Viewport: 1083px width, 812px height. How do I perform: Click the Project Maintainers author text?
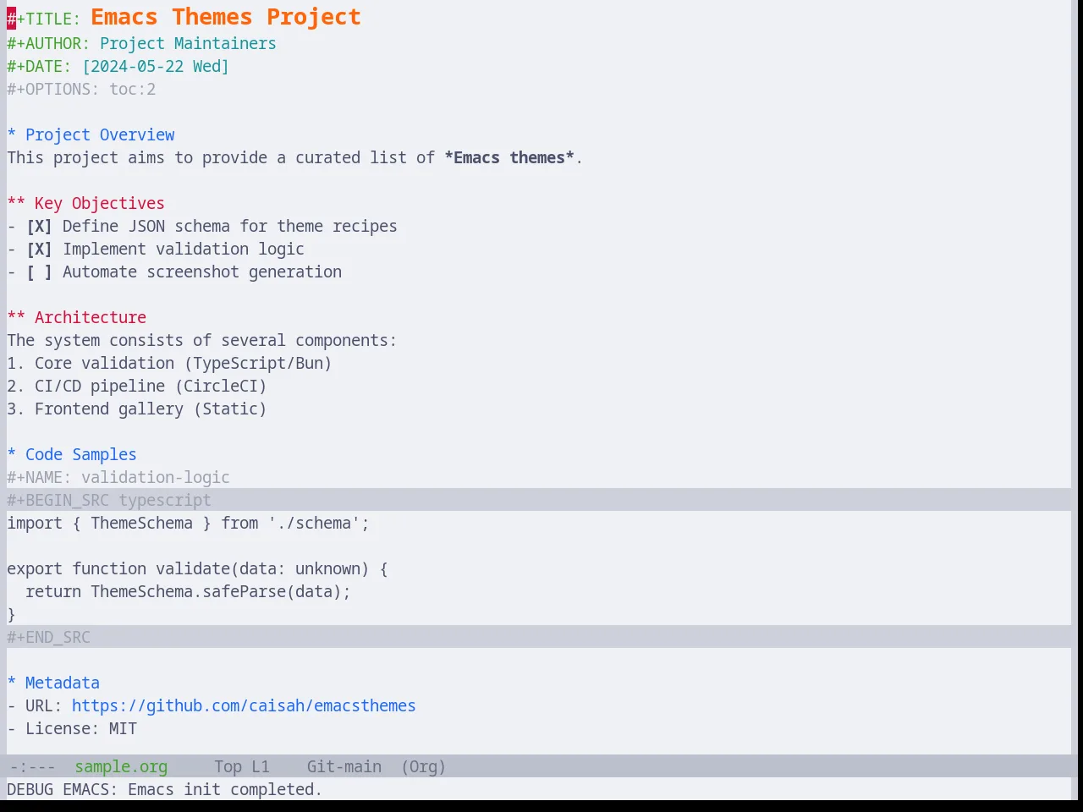point(188,44)
